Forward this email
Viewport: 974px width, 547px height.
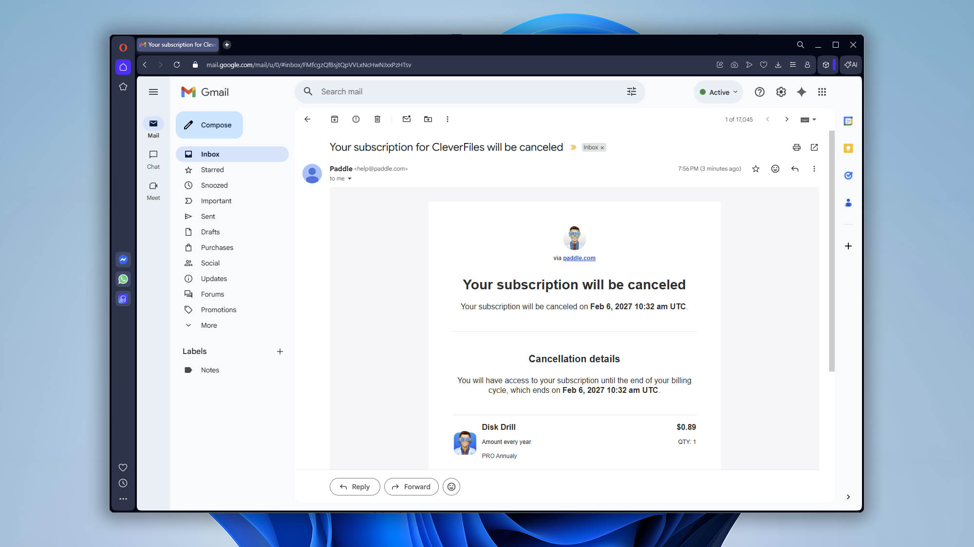tap(411, 487)
